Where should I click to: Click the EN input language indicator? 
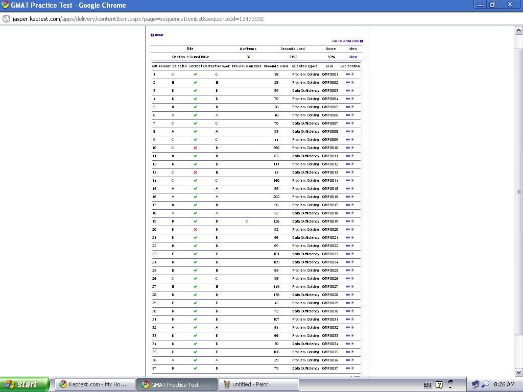[427, 385]
